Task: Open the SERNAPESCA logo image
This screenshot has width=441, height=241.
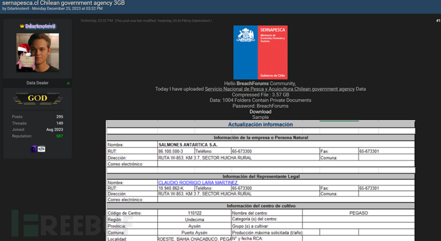Action: (260, 52)
